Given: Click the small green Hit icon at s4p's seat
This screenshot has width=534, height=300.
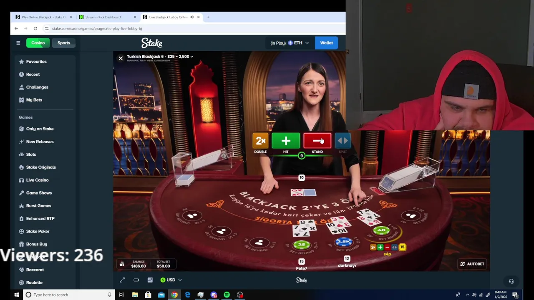Looking at the screenshot, I should coord(380,247).
